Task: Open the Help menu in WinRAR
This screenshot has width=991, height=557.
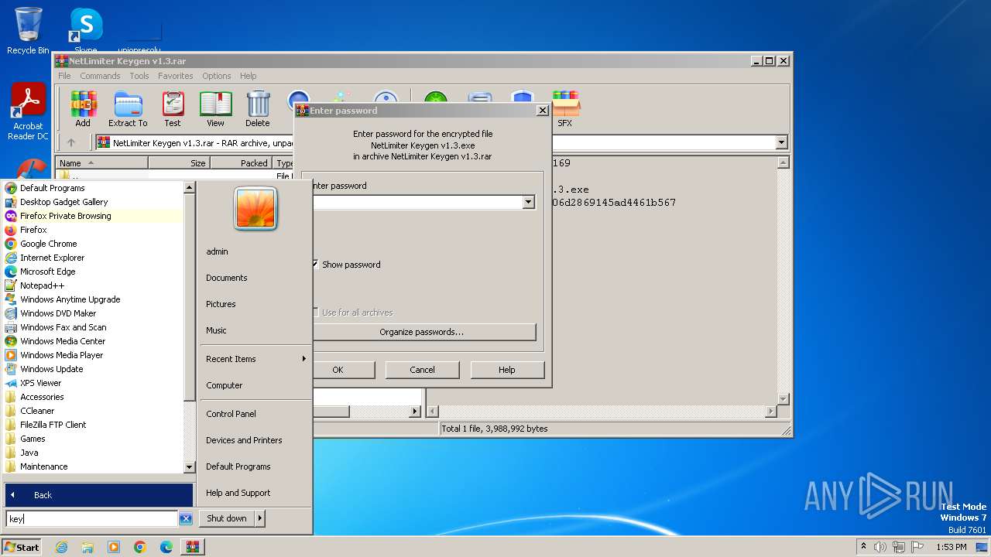Action: click(248, 76)
